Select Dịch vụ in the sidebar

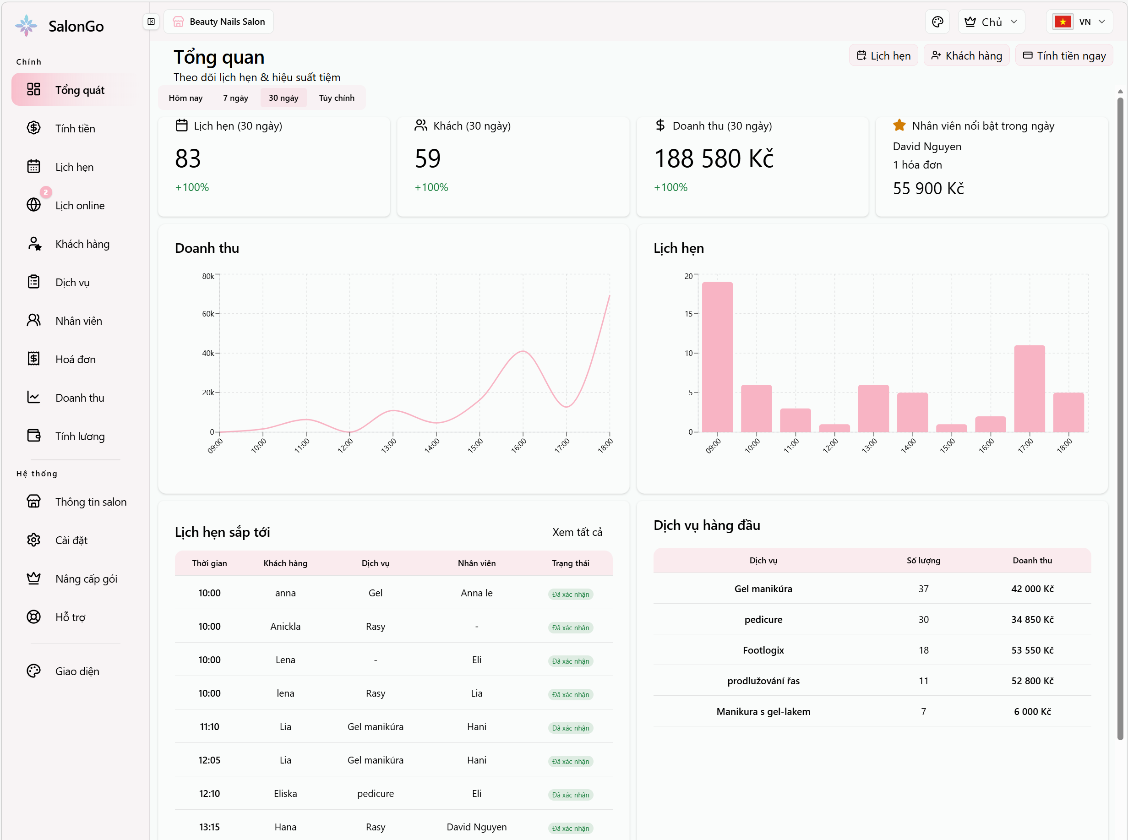click(x=72, y=282)
